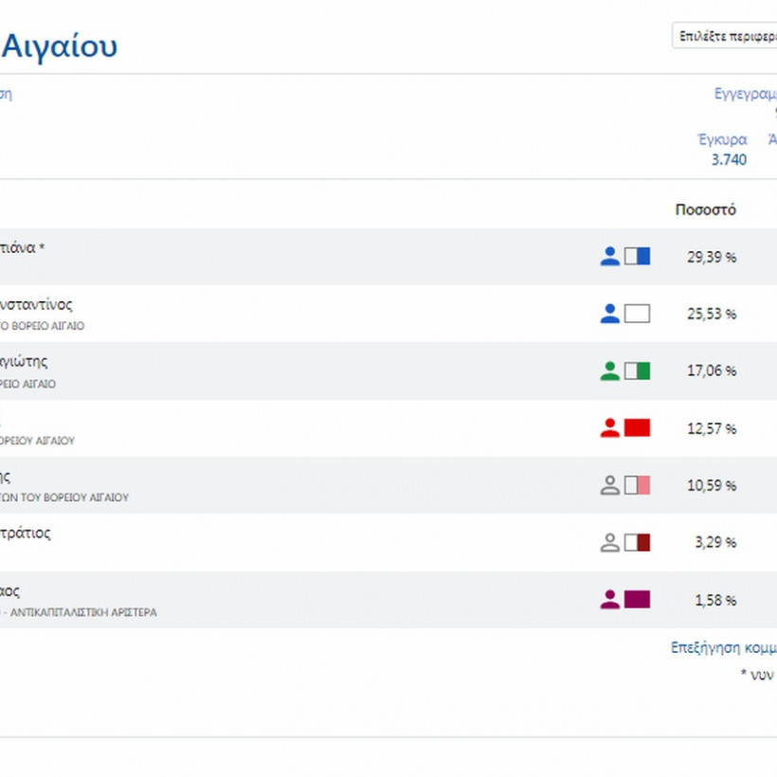Open the 'Επεξήγηση κομμ...' explanation link
The image size is (777, 777).
point(723,648)
